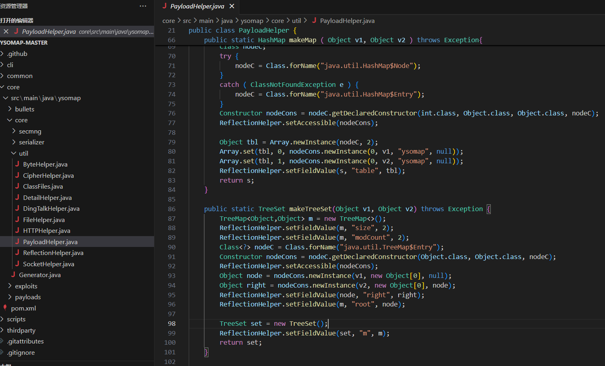This screenshot has width=605, height=366.
Task: Click the Java icon beside SocketHelper.java
Action: pos(17,264)
